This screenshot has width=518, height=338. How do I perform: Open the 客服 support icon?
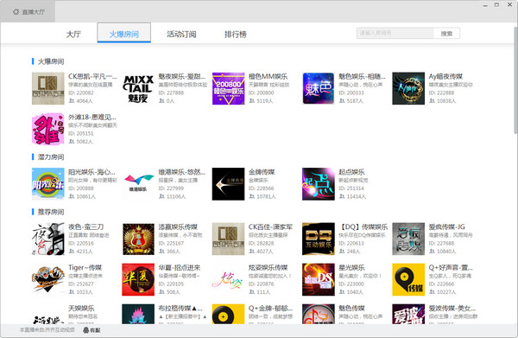click(x=92, y=330)
